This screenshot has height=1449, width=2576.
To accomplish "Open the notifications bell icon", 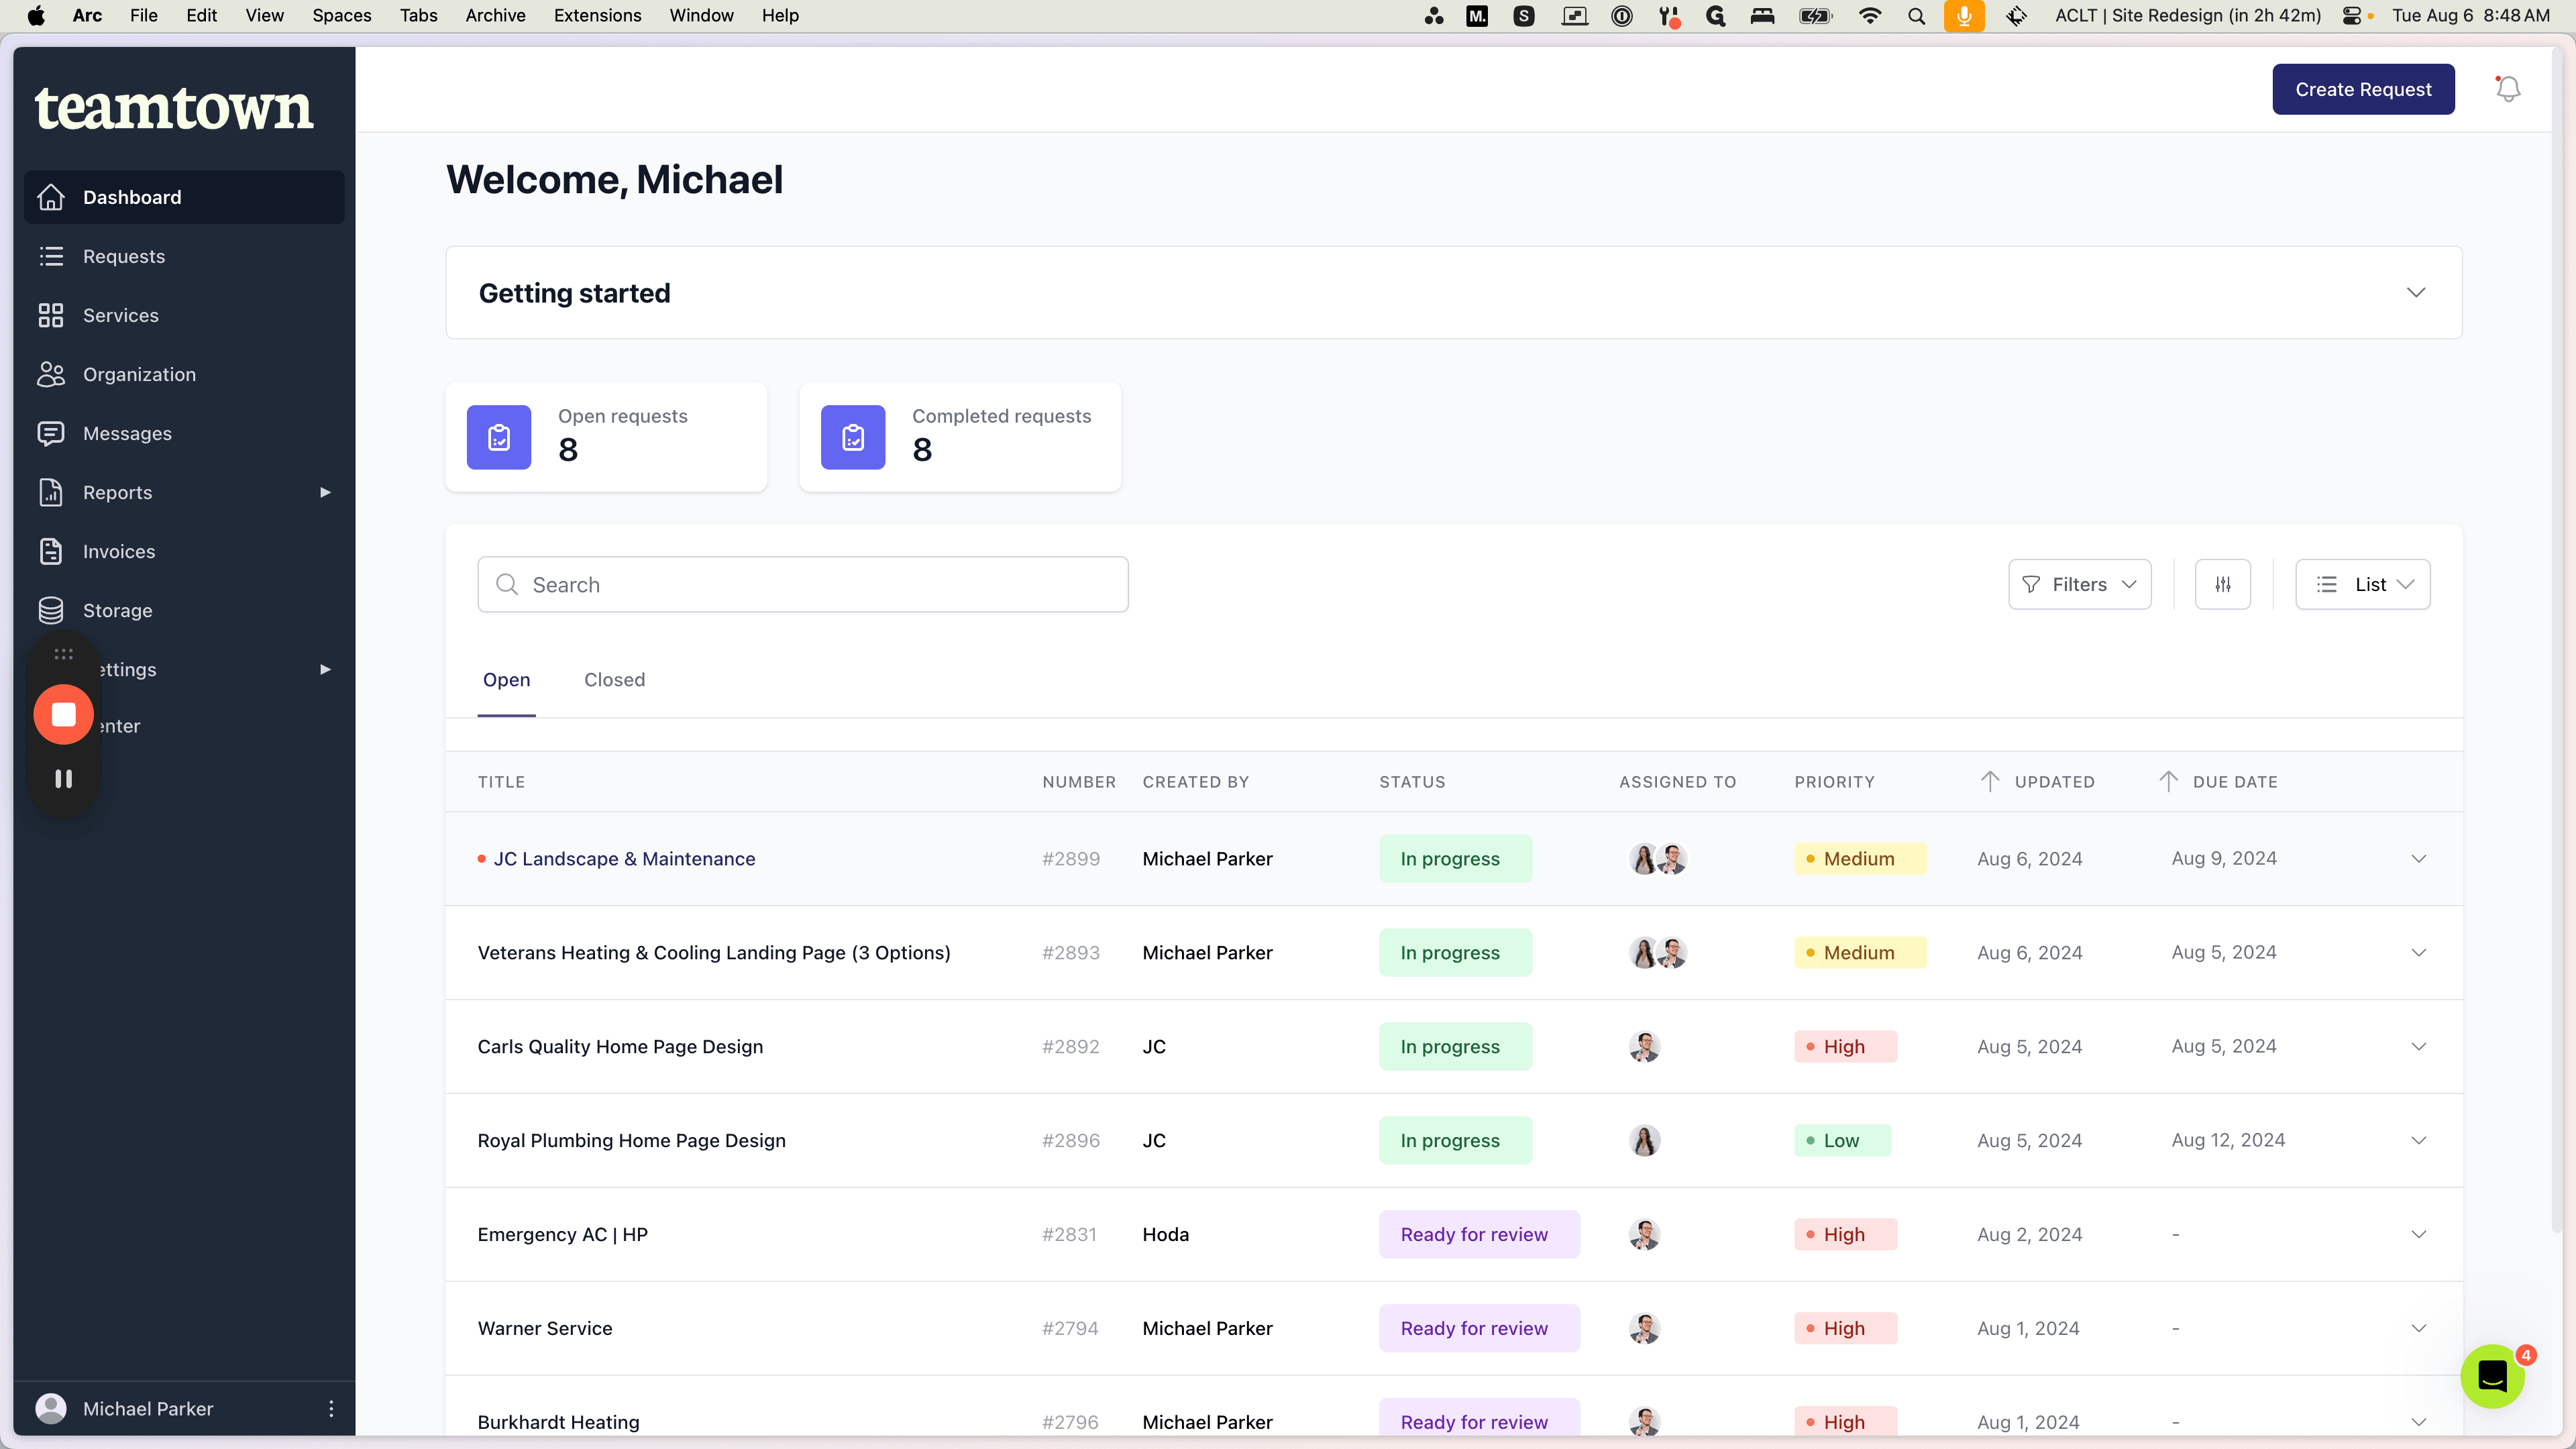I will point(2507,89).
